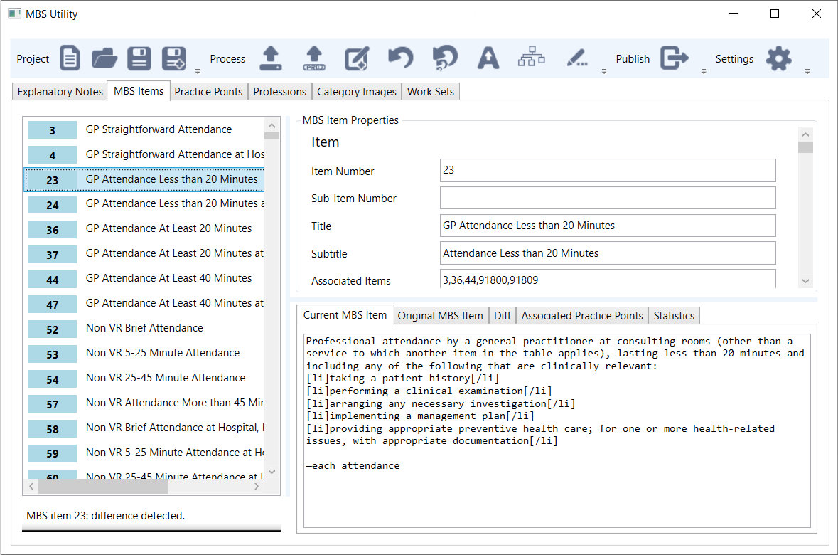Select item 24 in the MBS list
The image size is (838, 555).
pyautogui.click(x=144, y=204)
